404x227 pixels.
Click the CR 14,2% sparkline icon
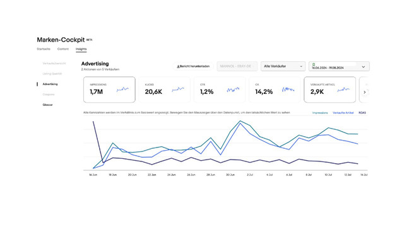(288, 90)
